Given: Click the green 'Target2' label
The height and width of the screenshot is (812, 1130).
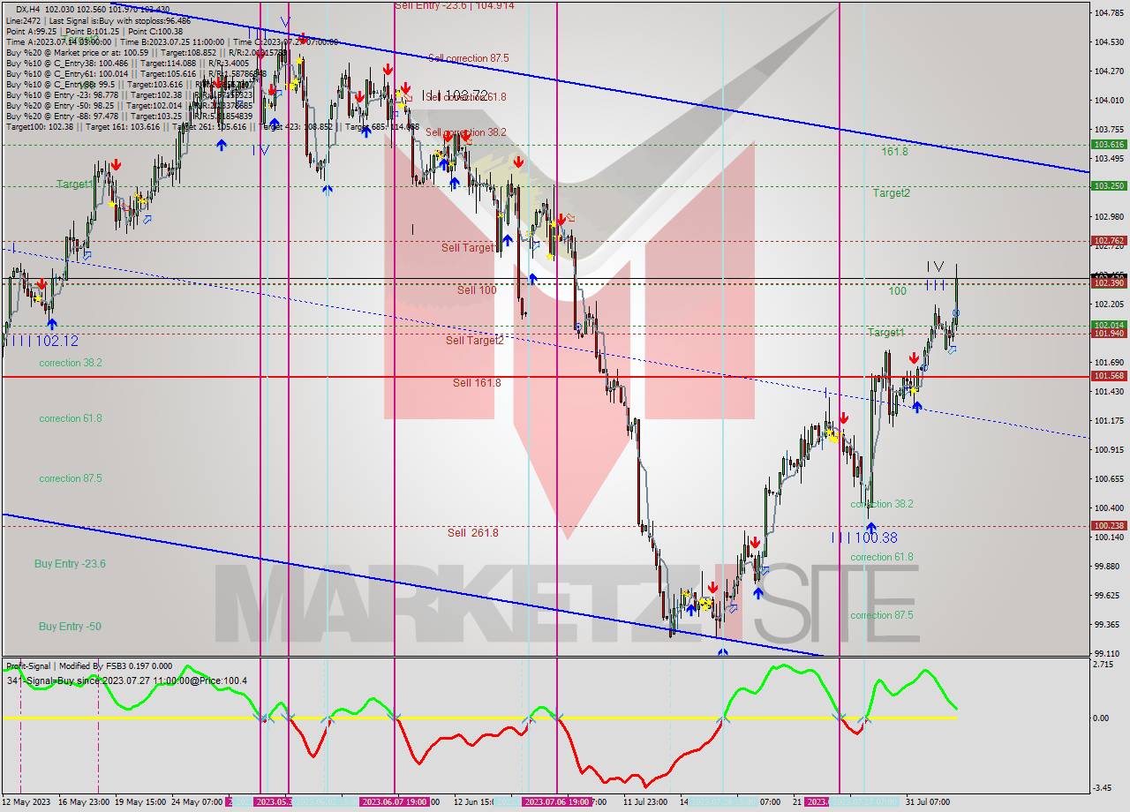Looking at the screenshot, I should (892, 193).
